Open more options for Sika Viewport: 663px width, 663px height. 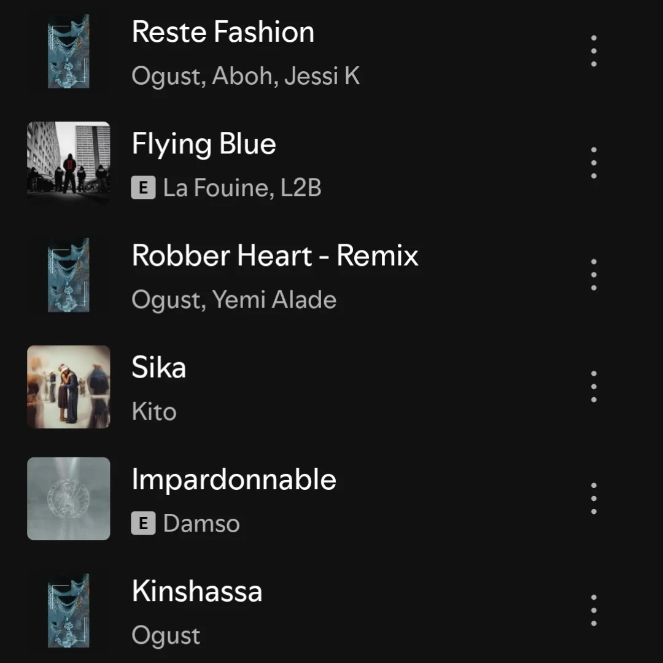(x=594, y=387)
